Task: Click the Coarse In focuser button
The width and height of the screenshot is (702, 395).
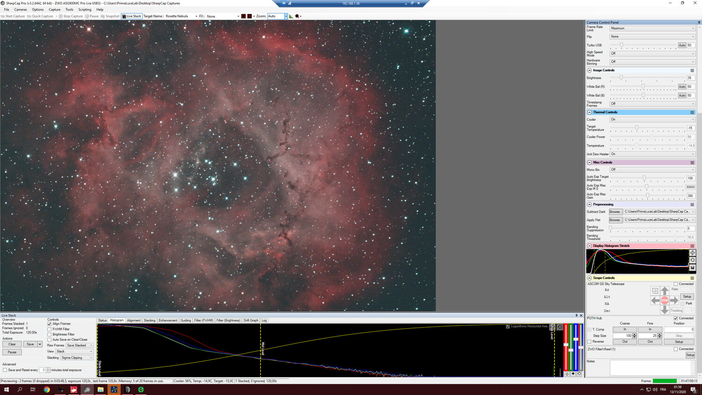Action: click(x=625, y=329)
